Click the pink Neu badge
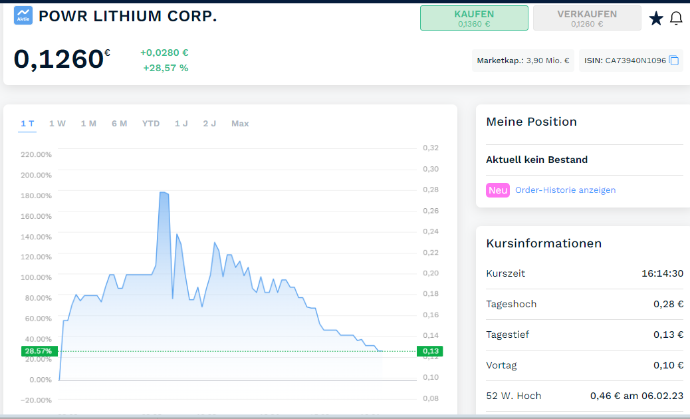The height and width of the screenshot is (419, 690). coord(497,190)
